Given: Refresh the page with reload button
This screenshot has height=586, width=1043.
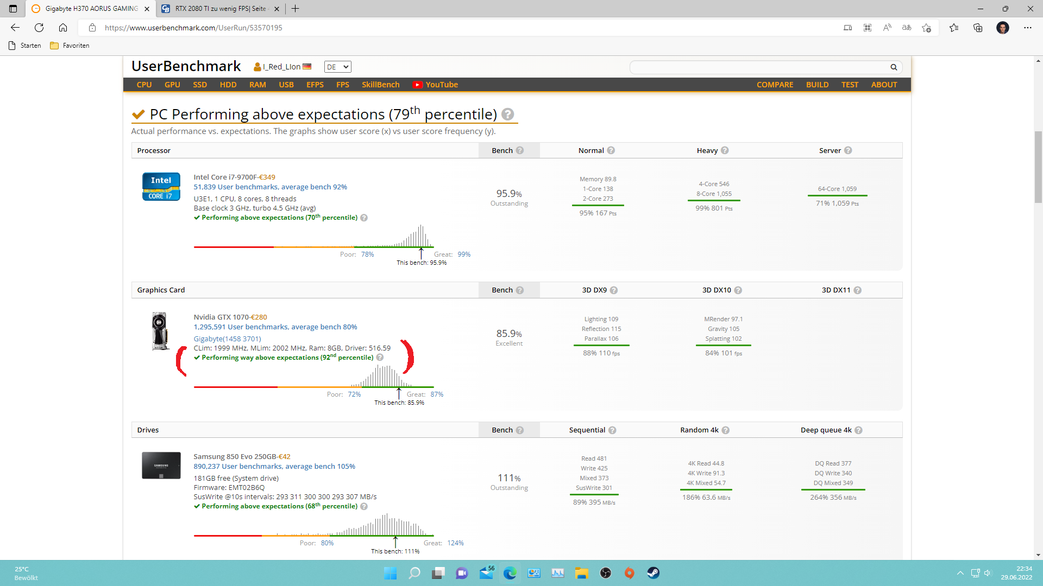Looking at the screenshot, I should pos(39,28).
